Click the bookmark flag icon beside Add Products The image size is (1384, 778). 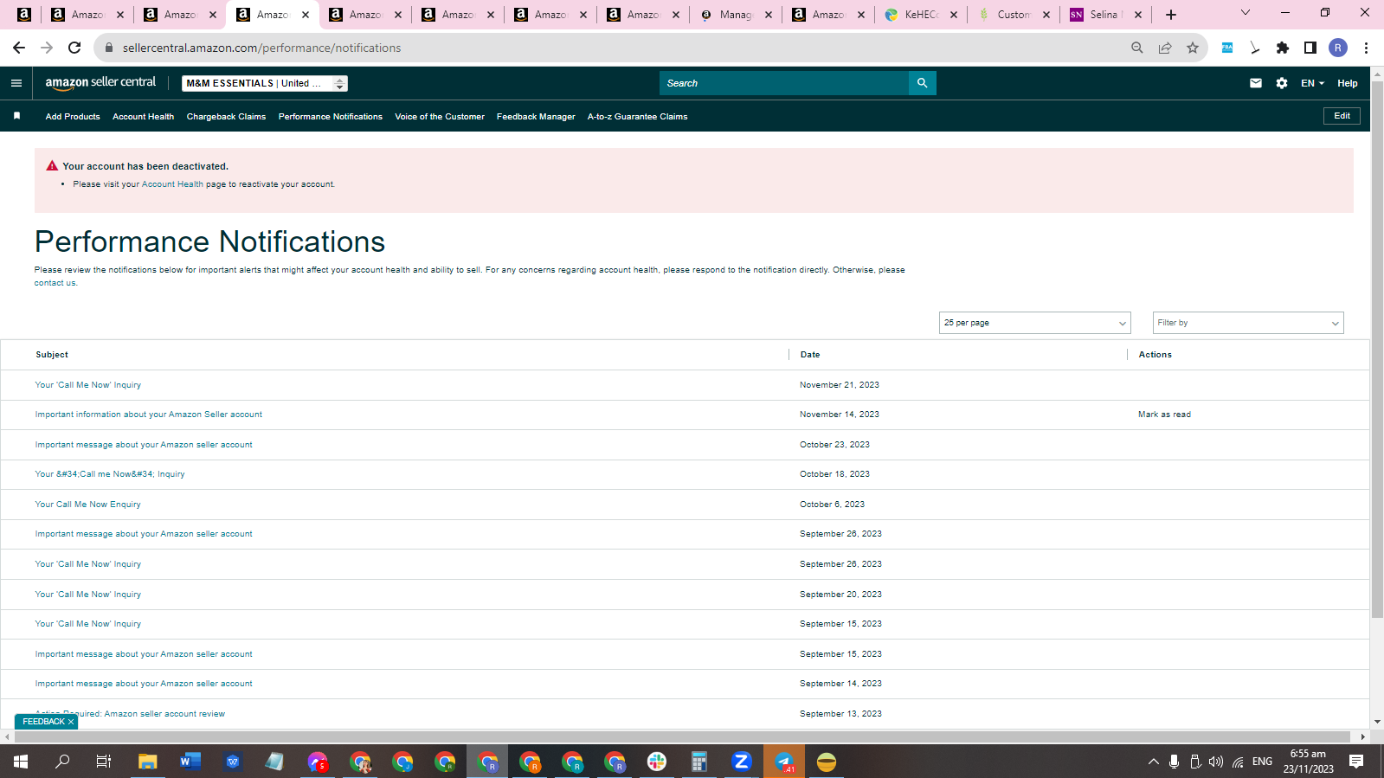pos(16,116)
